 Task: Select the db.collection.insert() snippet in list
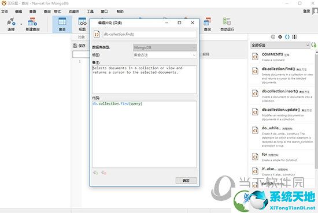pos(282,95)
